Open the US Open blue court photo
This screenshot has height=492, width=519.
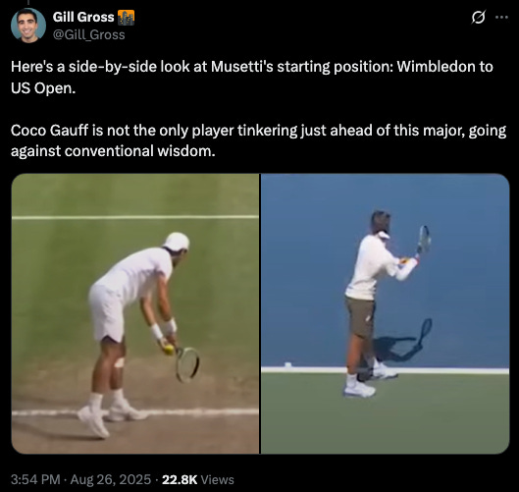(x=385, y=313)
